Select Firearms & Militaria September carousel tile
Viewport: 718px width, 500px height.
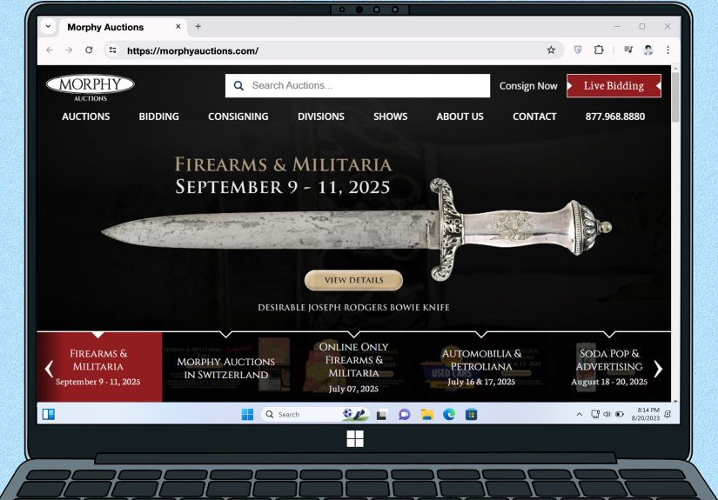point(99,367)
